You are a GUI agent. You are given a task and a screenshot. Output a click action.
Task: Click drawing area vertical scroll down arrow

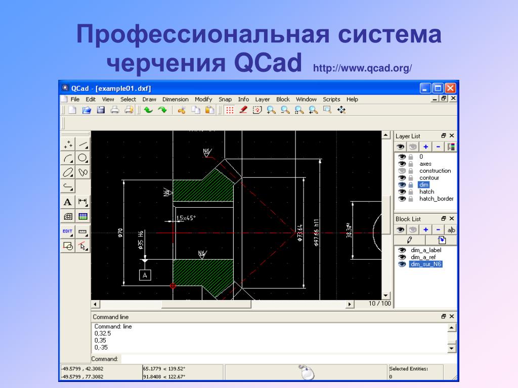[385, 295]
